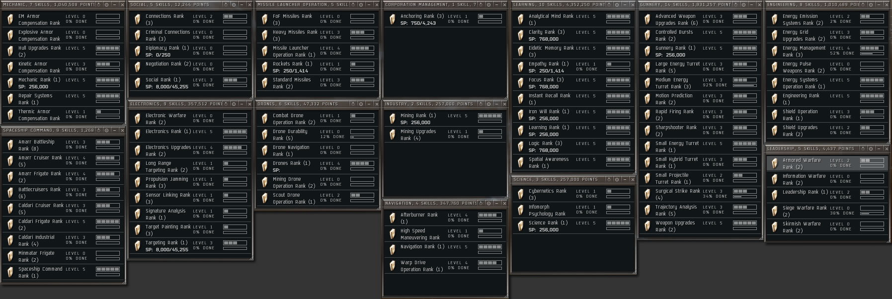Screen dimensions: 892x299
Task: Click the book icon next to Rockets
Action: coord(264,67)
